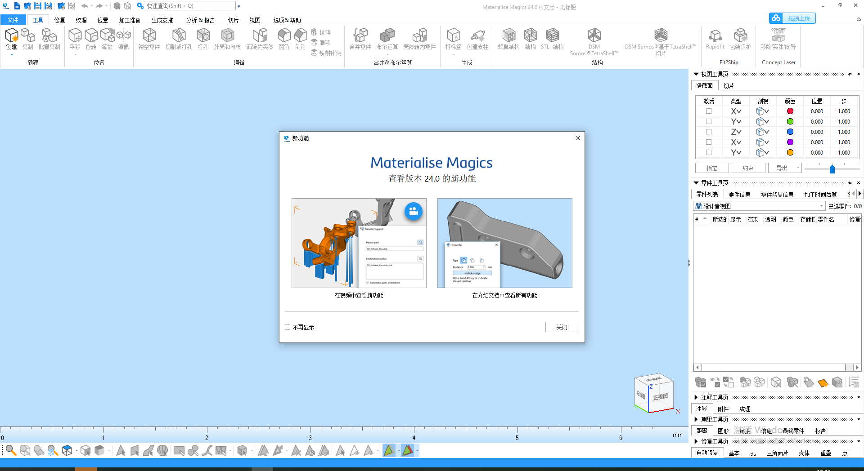This screenshot has width=864, height=471.
Task: Click the 缩放 rescale tool icon
Action: coord(107,35)
